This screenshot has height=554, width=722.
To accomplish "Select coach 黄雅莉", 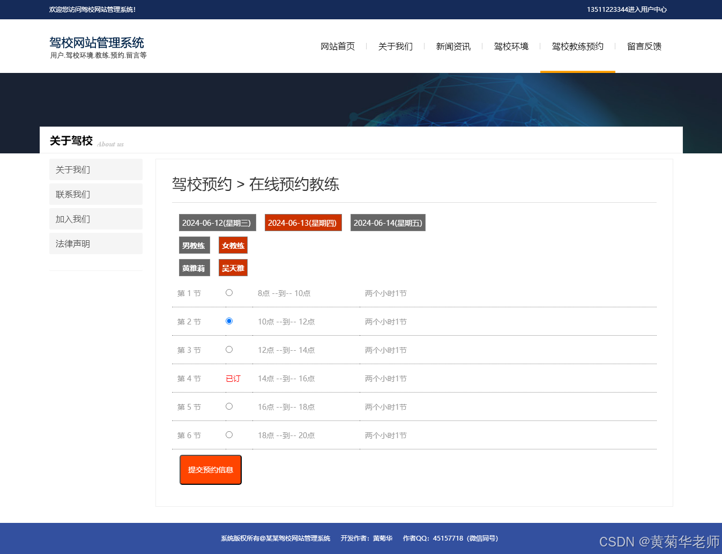I will click(195, 268).
